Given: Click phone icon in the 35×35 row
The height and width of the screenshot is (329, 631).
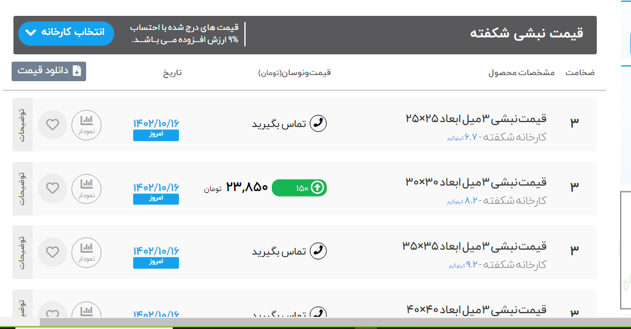Looking at the screenshot, I should pos(319,251).
